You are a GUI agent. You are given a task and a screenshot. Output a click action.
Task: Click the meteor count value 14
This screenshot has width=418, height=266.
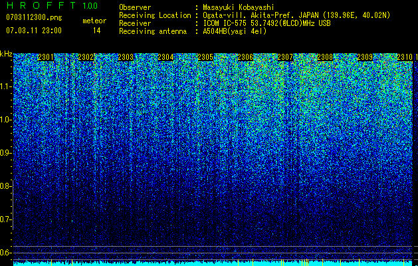(97, 31)
